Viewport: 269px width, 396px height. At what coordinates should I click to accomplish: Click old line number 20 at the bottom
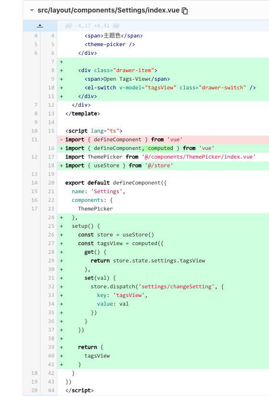coord(34,390)
